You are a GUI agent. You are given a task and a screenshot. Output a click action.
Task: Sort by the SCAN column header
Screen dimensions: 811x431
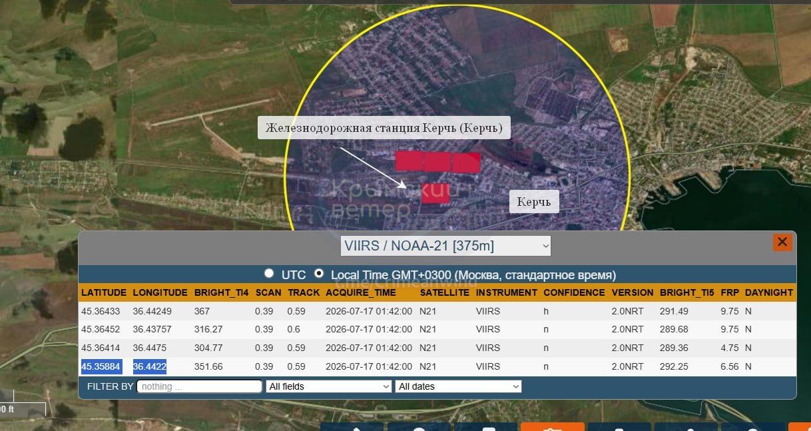[x=268, y=292]
